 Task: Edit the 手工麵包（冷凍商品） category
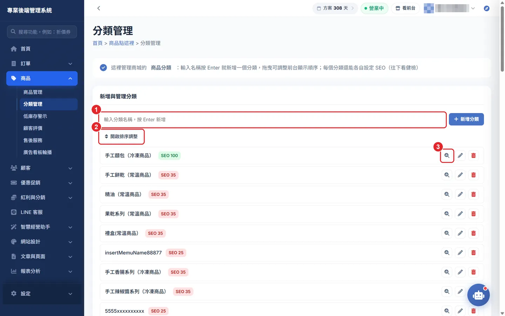(460, 156)
